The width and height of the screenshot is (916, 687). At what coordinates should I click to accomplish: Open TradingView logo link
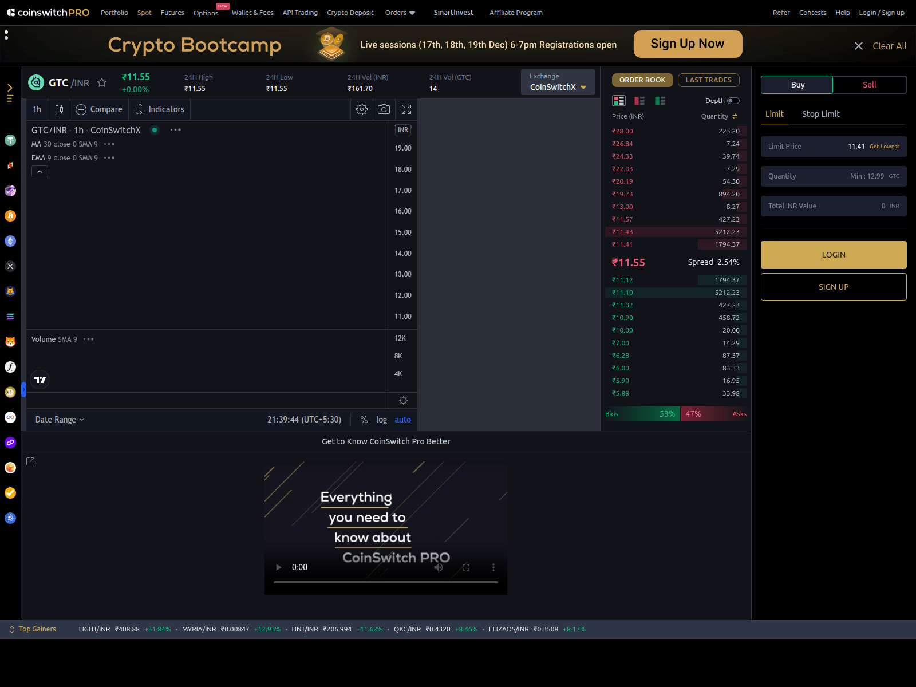(40, 380)
